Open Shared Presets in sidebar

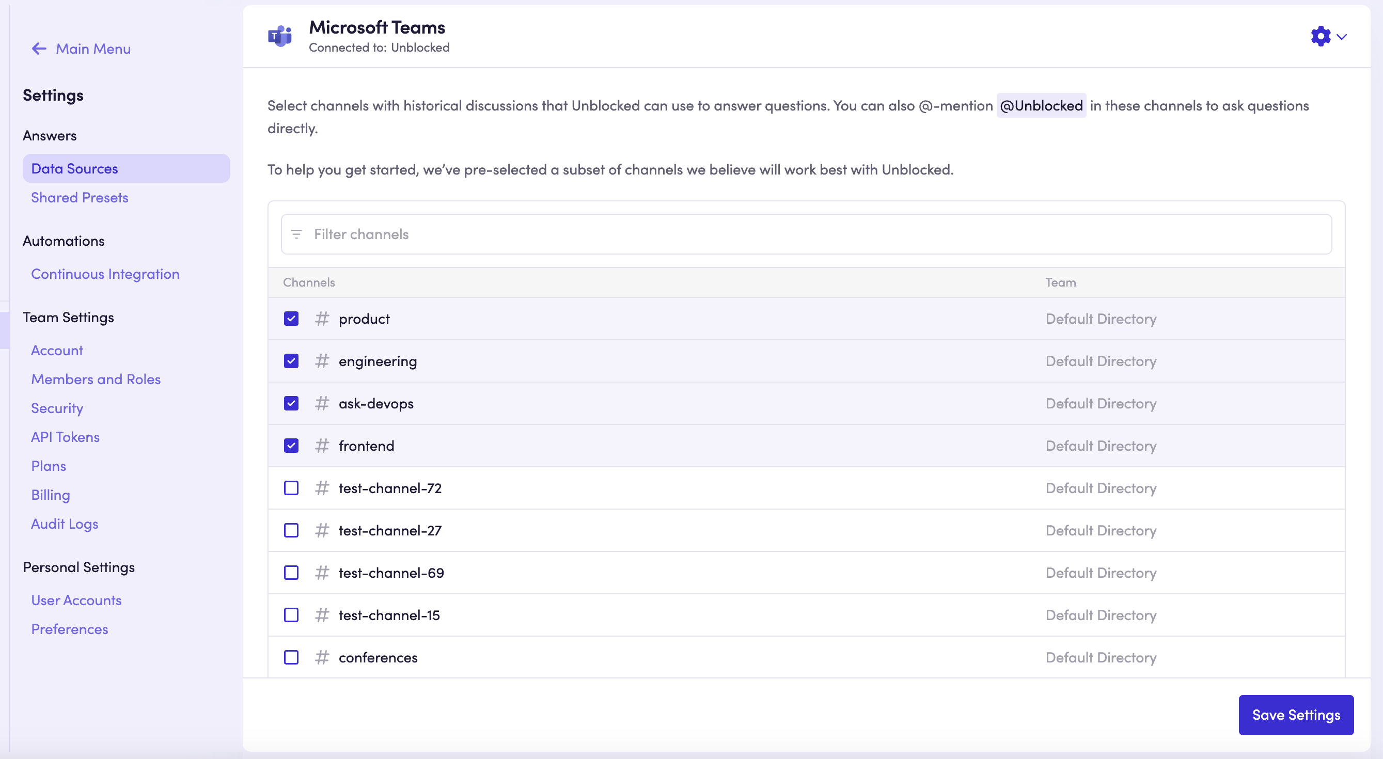pos(80,198)
